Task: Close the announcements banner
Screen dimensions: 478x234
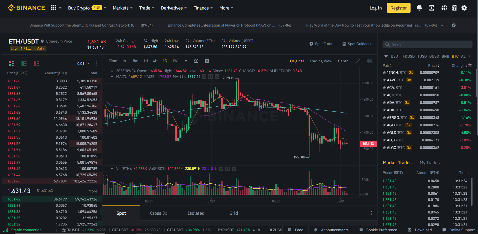Action: tap(454, 25)
